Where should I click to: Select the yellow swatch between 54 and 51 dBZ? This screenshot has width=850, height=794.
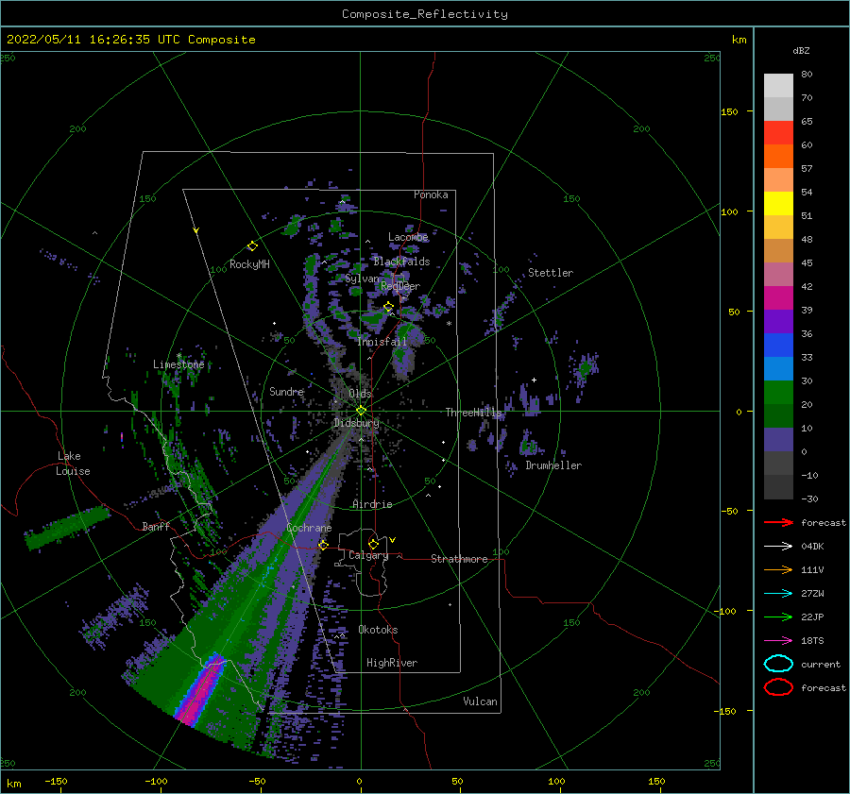778,204
